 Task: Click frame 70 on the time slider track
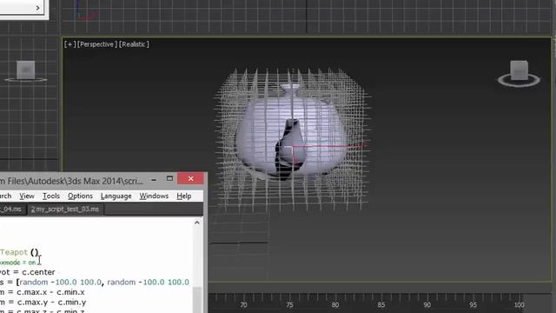point(243,304)
